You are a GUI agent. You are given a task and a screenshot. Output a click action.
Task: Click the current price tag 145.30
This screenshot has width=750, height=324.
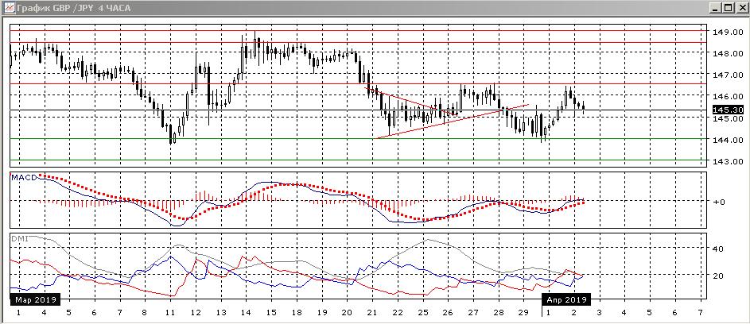(727, 110)
